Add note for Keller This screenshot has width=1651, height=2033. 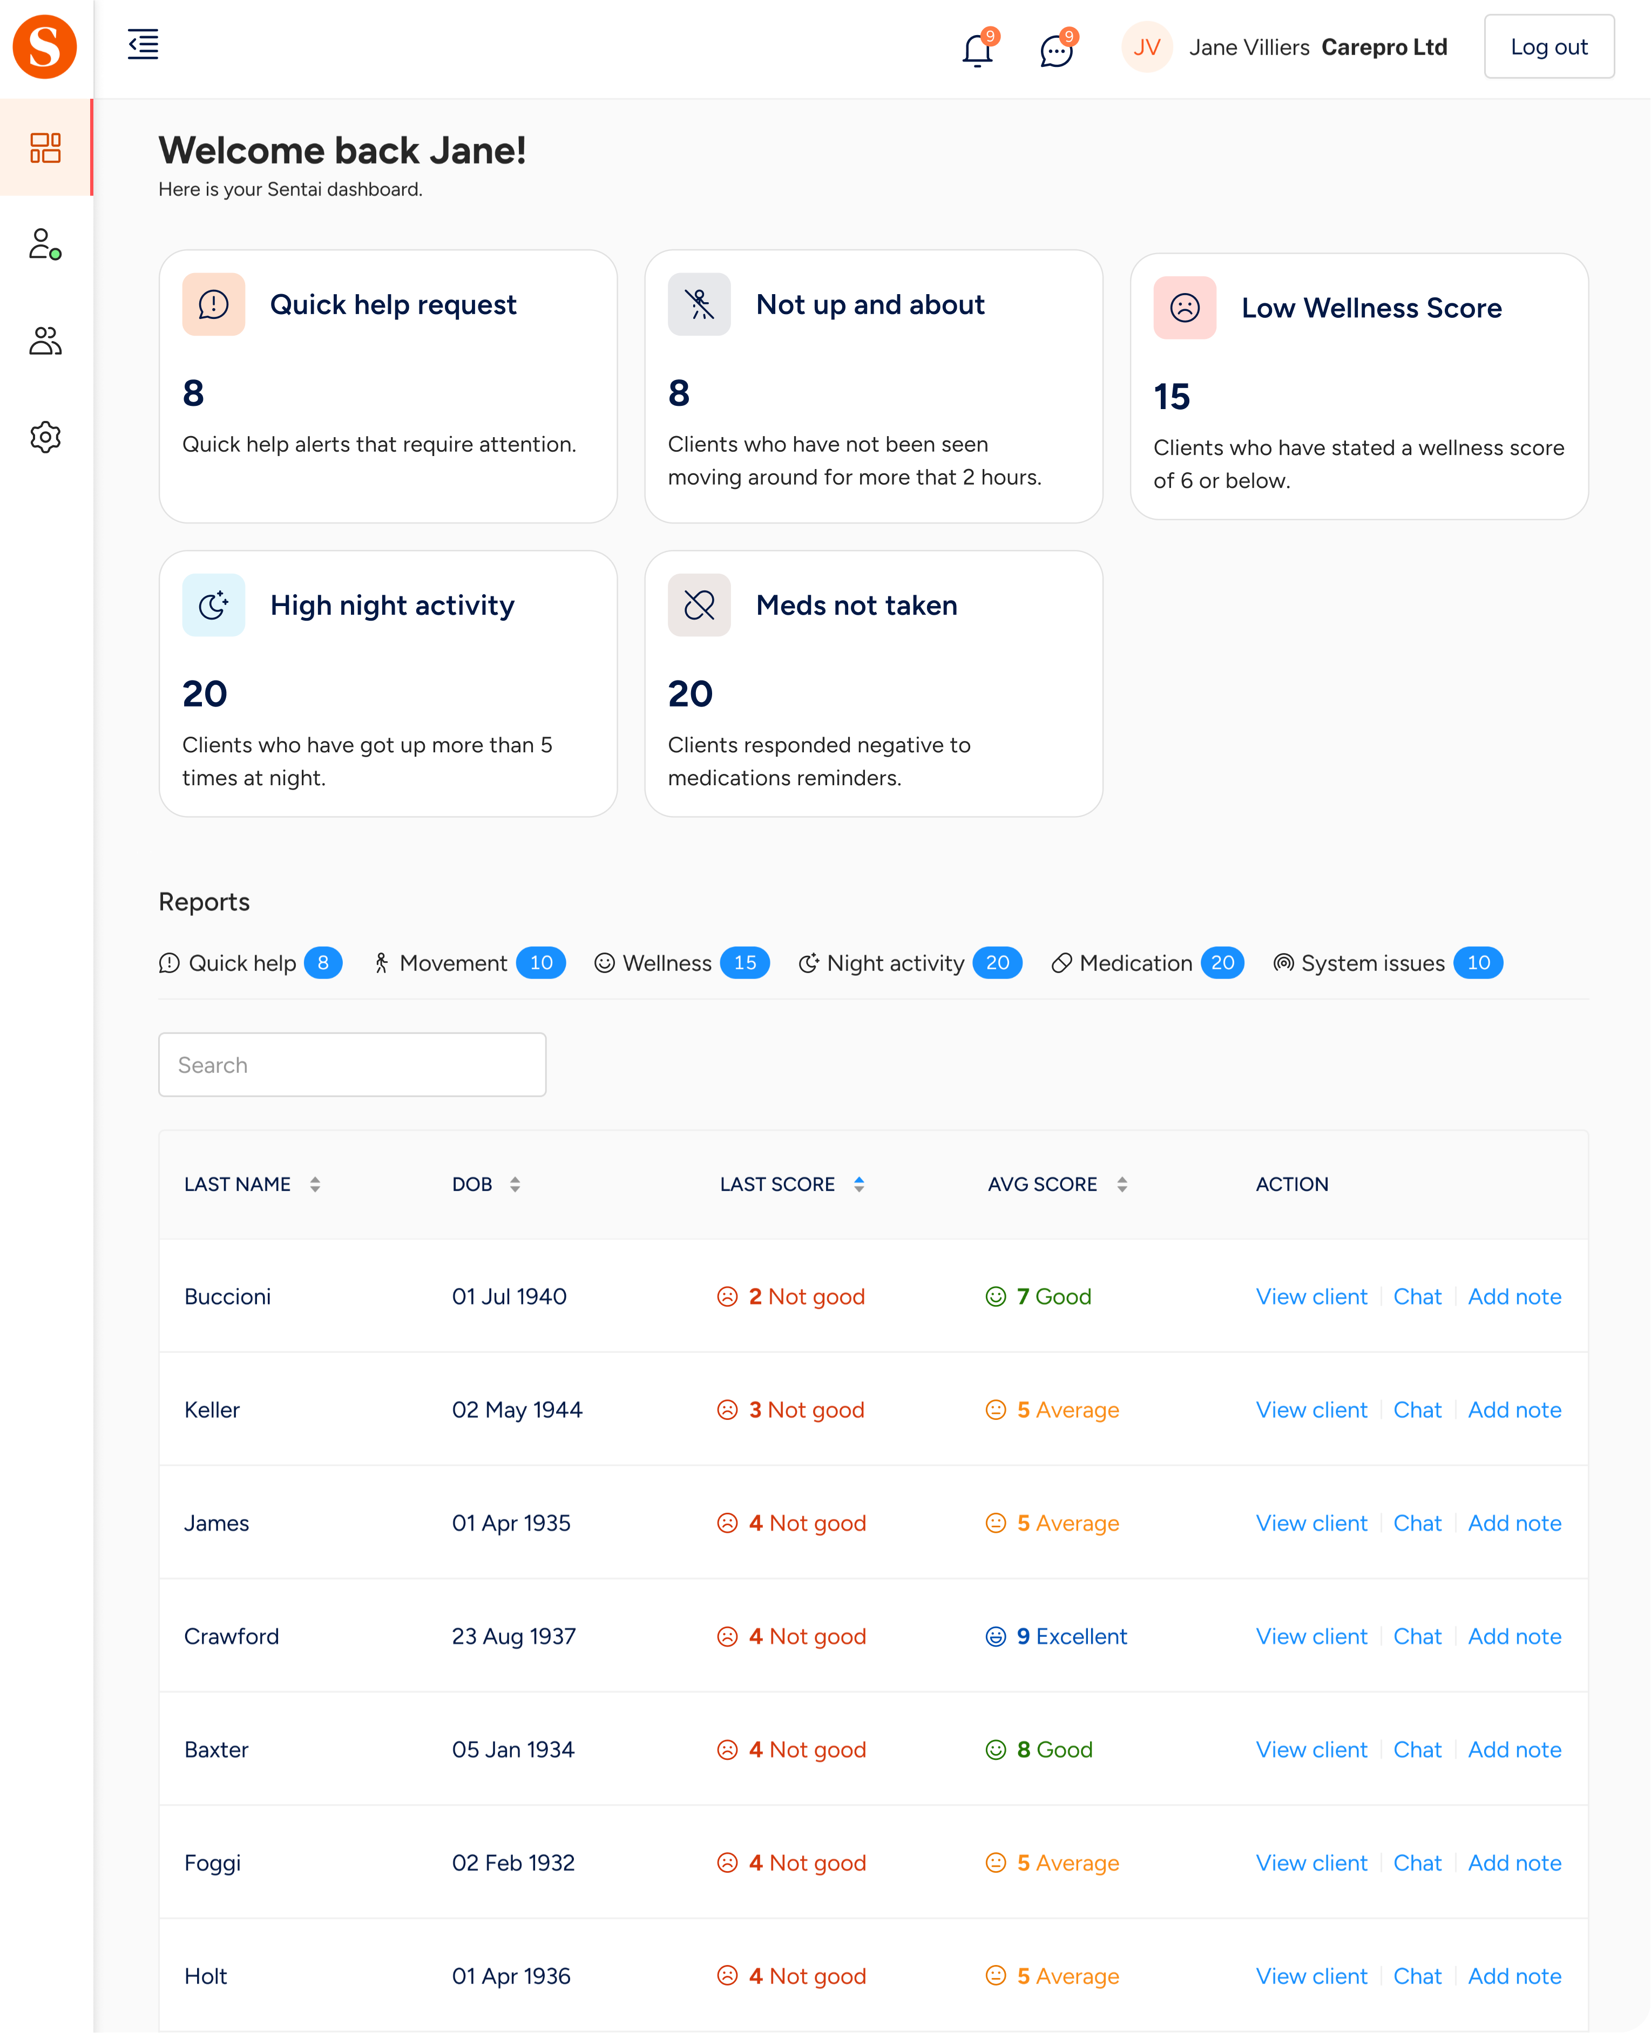tap(1514, 1410)
